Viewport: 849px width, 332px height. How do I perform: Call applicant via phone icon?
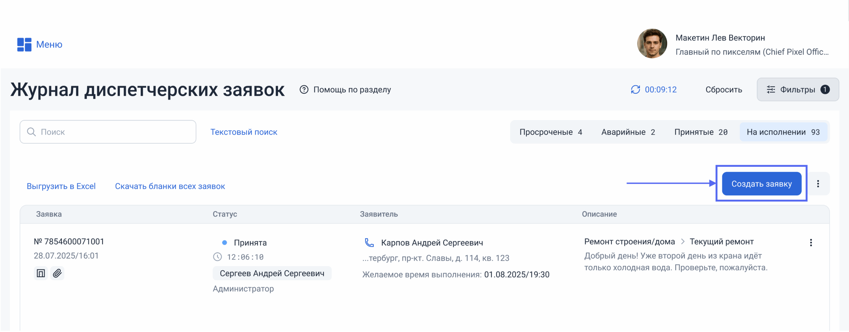tap(369, 242)
